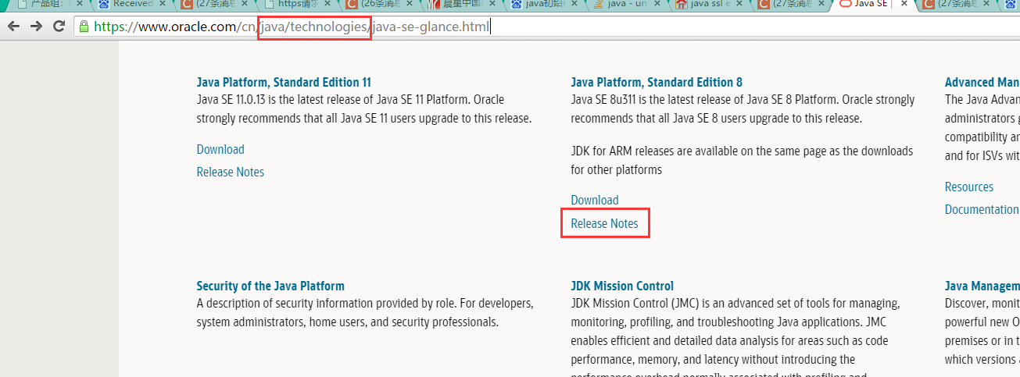Viewport: 1020px width, 377px height.
Task: Go back with the browser back arrow
Action: (13, 27)
